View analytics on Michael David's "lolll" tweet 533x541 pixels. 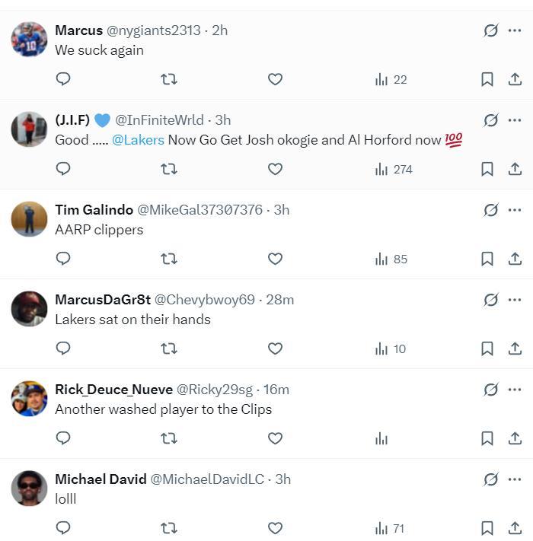pos(390,528)
